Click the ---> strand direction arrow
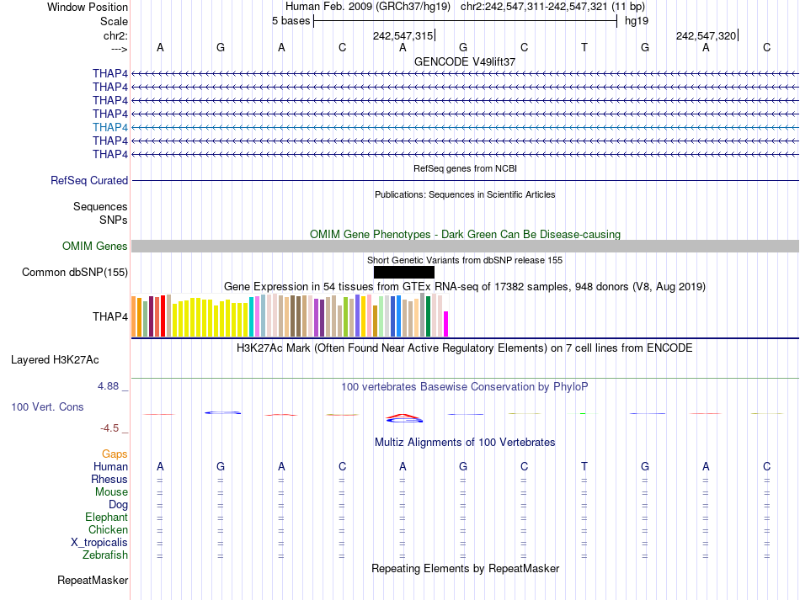 [x=120, y=49]
